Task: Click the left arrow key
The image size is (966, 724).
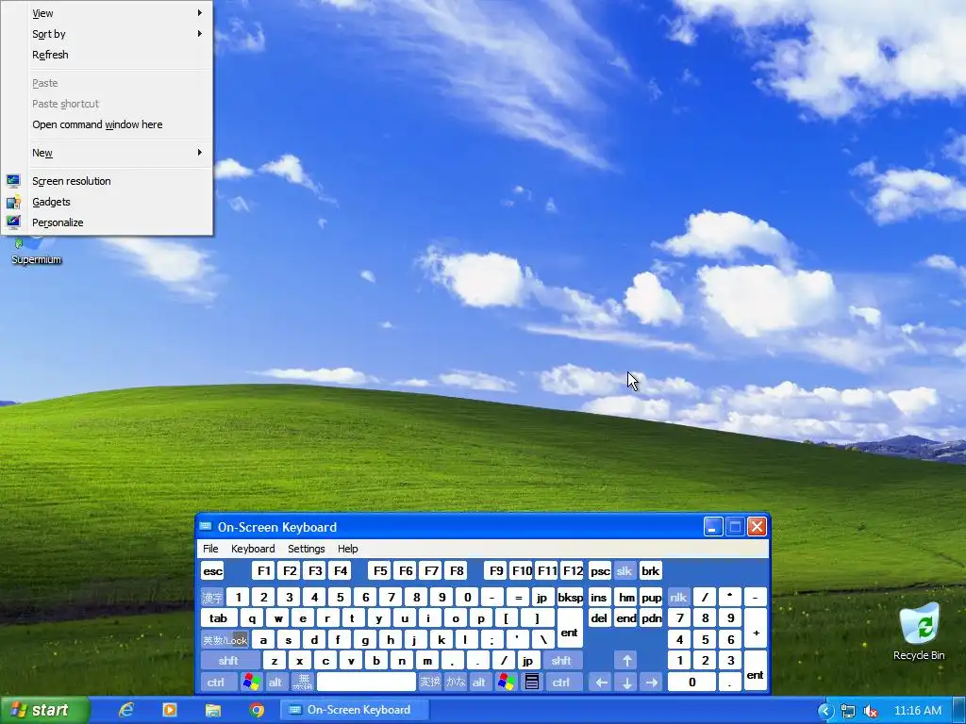Action: [601, 683]
